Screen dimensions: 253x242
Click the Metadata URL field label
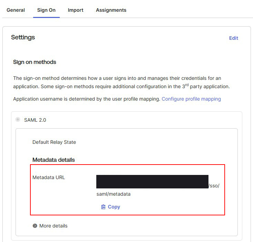[x=49, y=177]
